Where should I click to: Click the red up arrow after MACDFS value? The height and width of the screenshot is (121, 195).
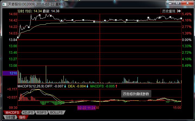[x=116, y=86]
